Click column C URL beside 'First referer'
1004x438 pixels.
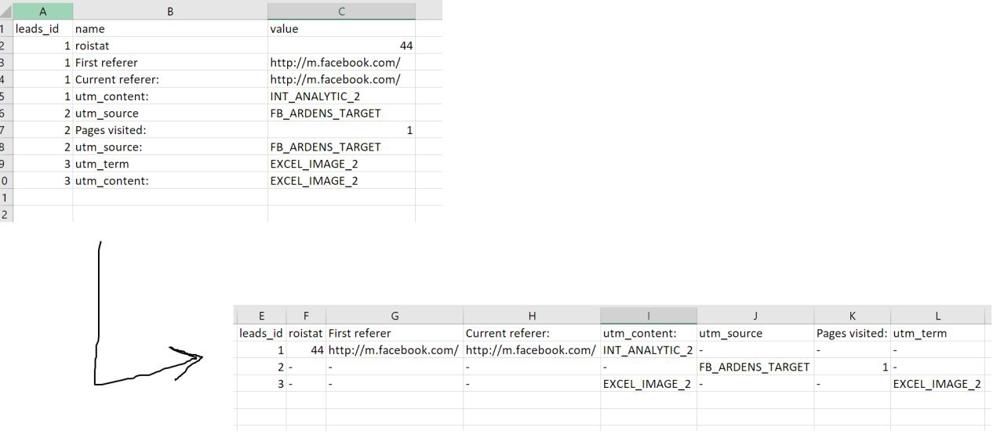[x=341, y=63]
